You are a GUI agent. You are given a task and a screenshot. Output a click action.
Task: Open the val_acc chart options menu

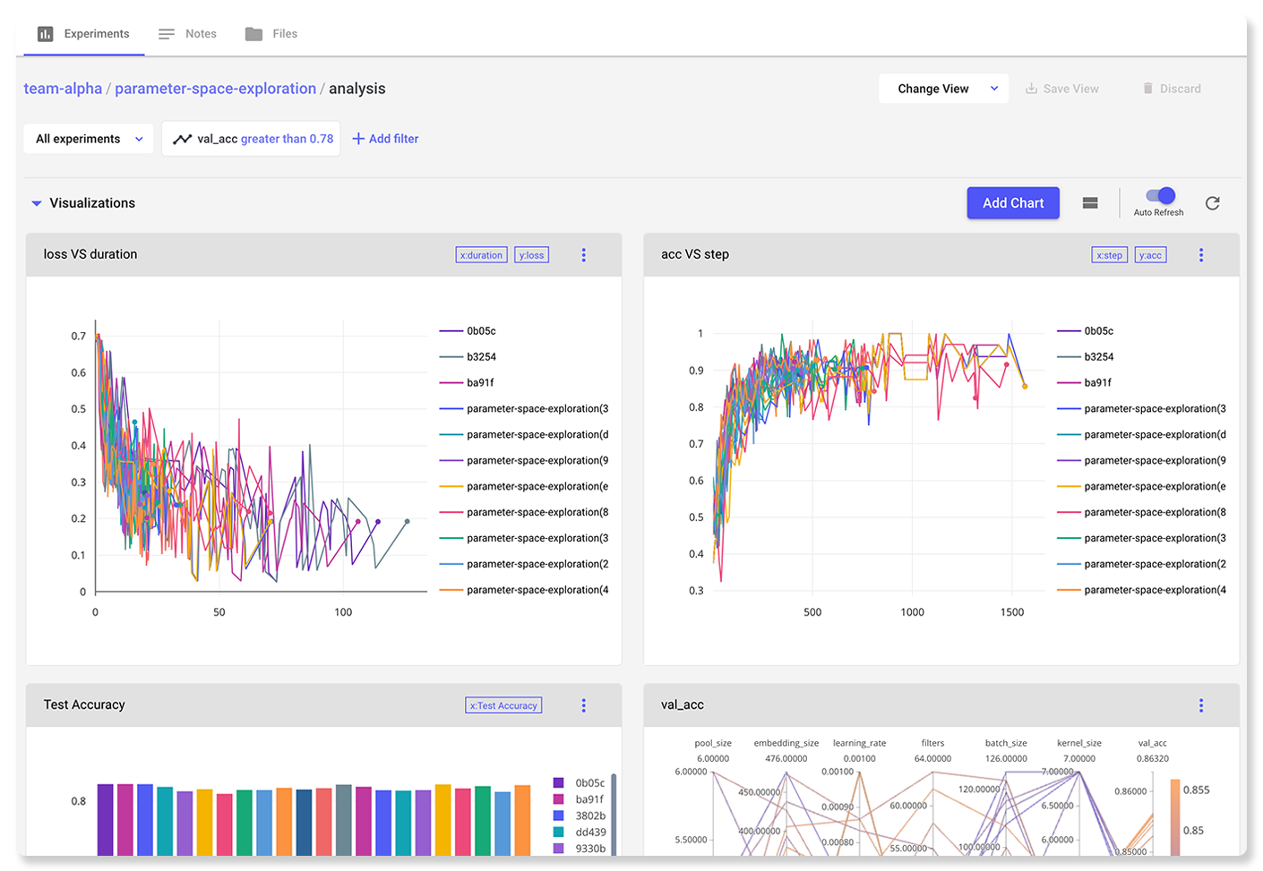click(1201, 705)
